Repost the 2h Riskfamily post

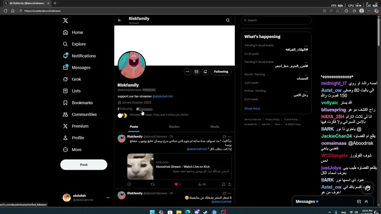click(x=153, y=184)
